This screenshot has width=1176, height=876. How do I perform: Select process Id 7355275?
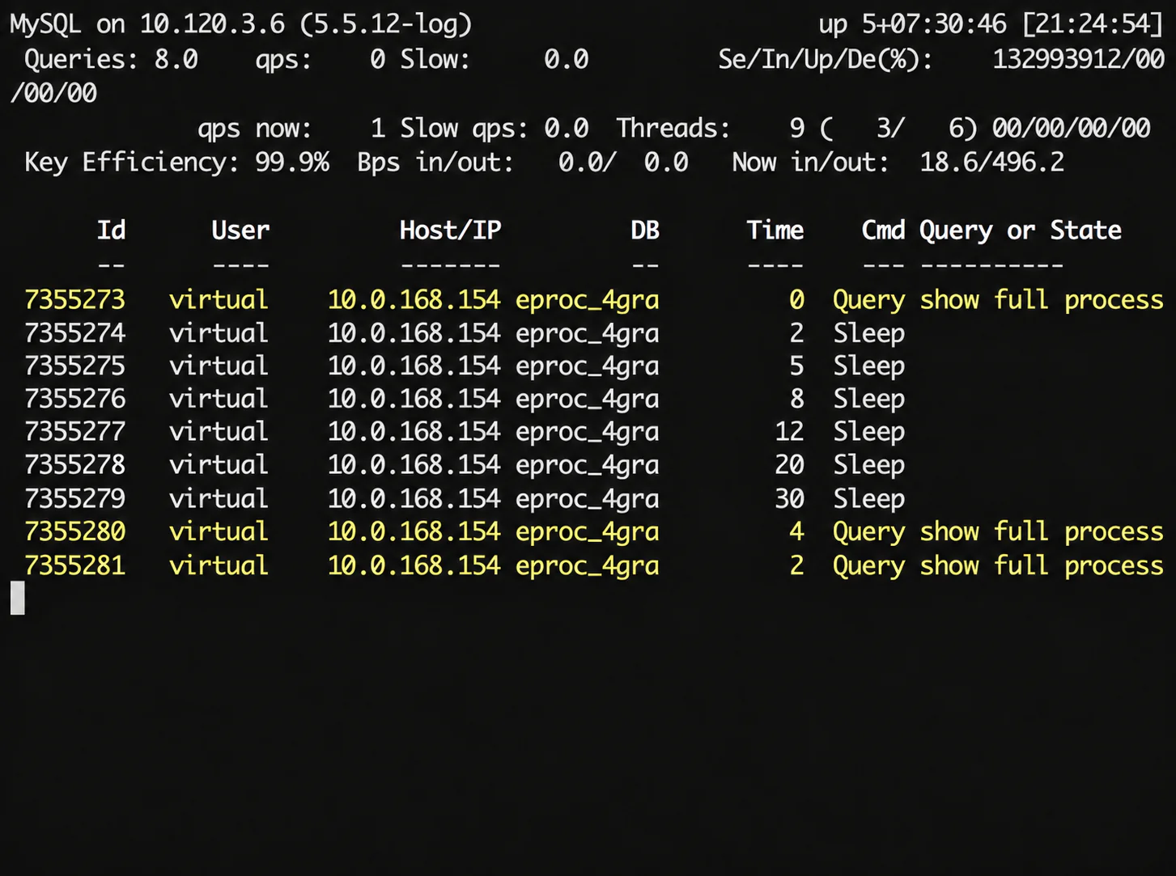pyautogui.click(x=74, y=366)
